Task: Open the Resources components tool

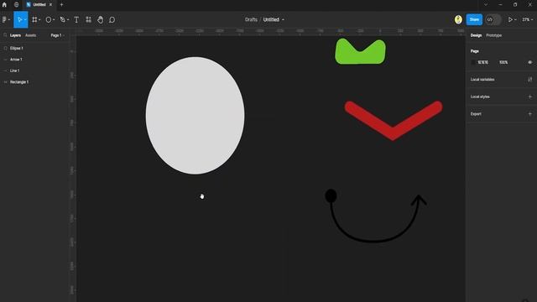Action: [x=88, y=20]
